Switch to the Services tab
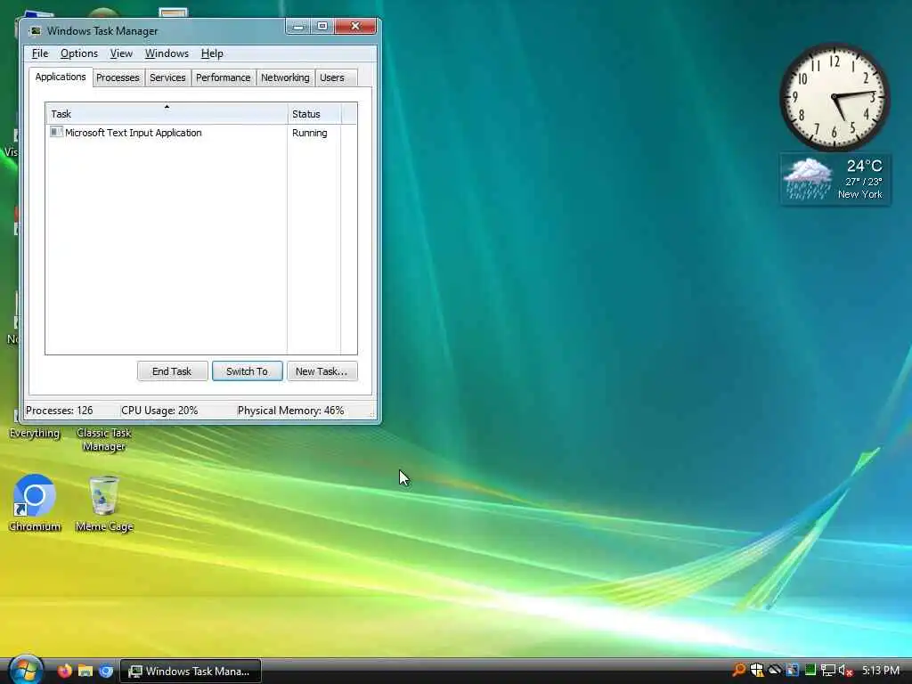 pos(167,77)
